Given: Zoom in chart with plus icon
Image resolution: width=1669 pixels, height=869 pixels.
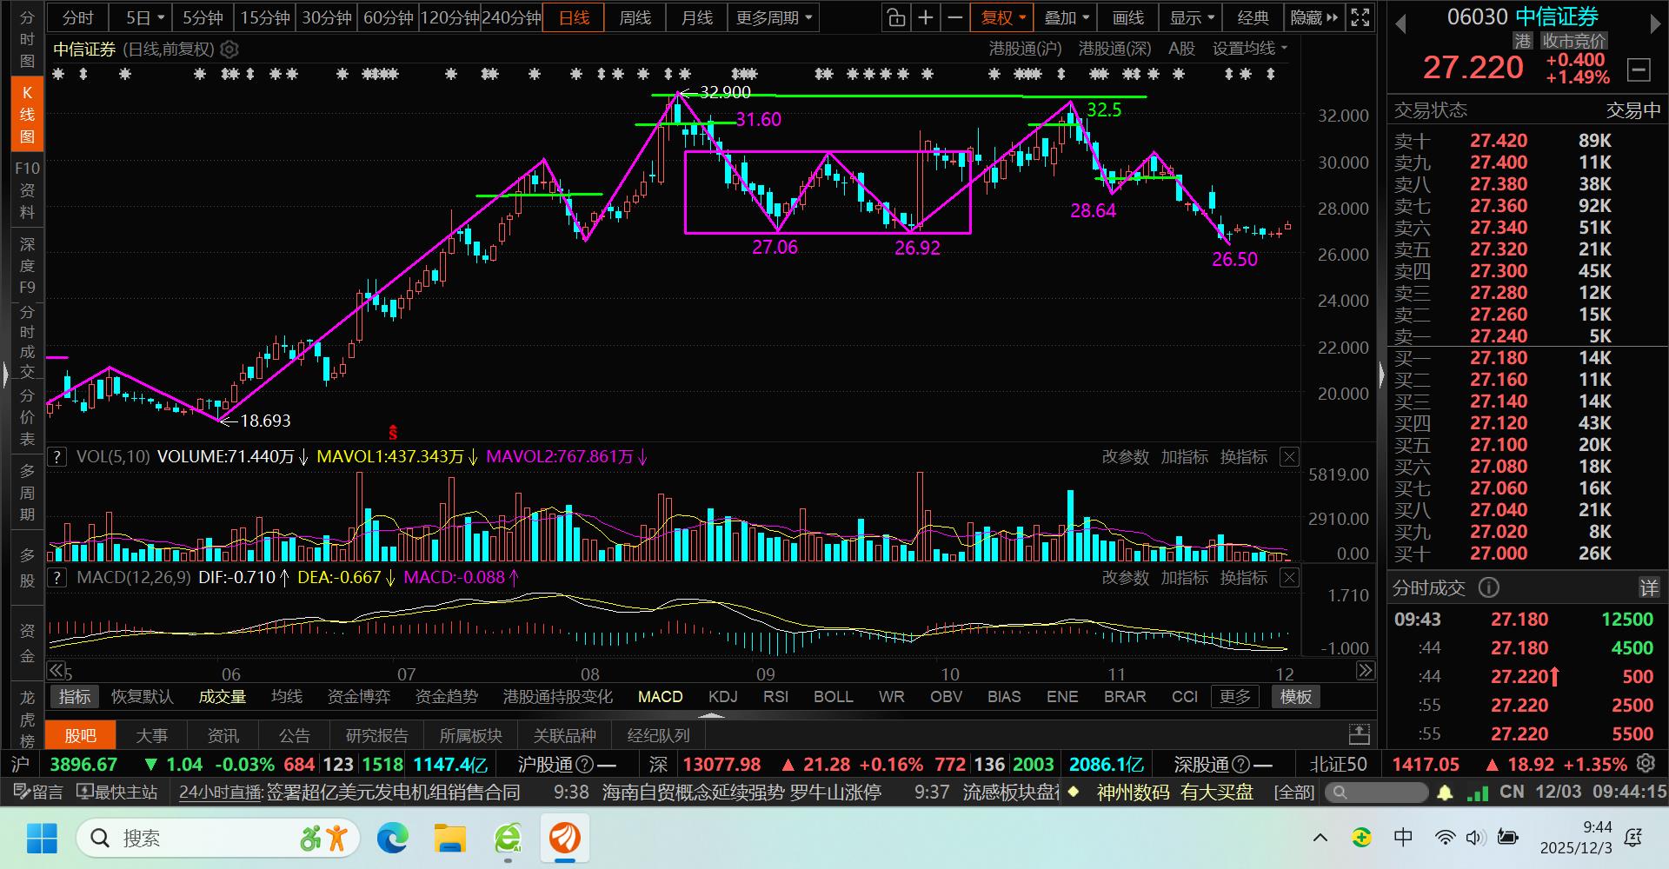Looking at the screenshot, I should (x=926, y=17).
